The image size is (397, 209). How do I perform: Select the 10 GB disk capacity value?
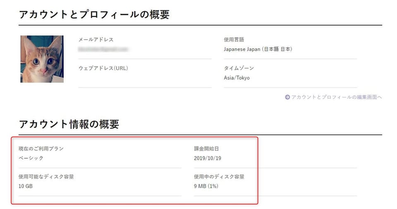26,186
